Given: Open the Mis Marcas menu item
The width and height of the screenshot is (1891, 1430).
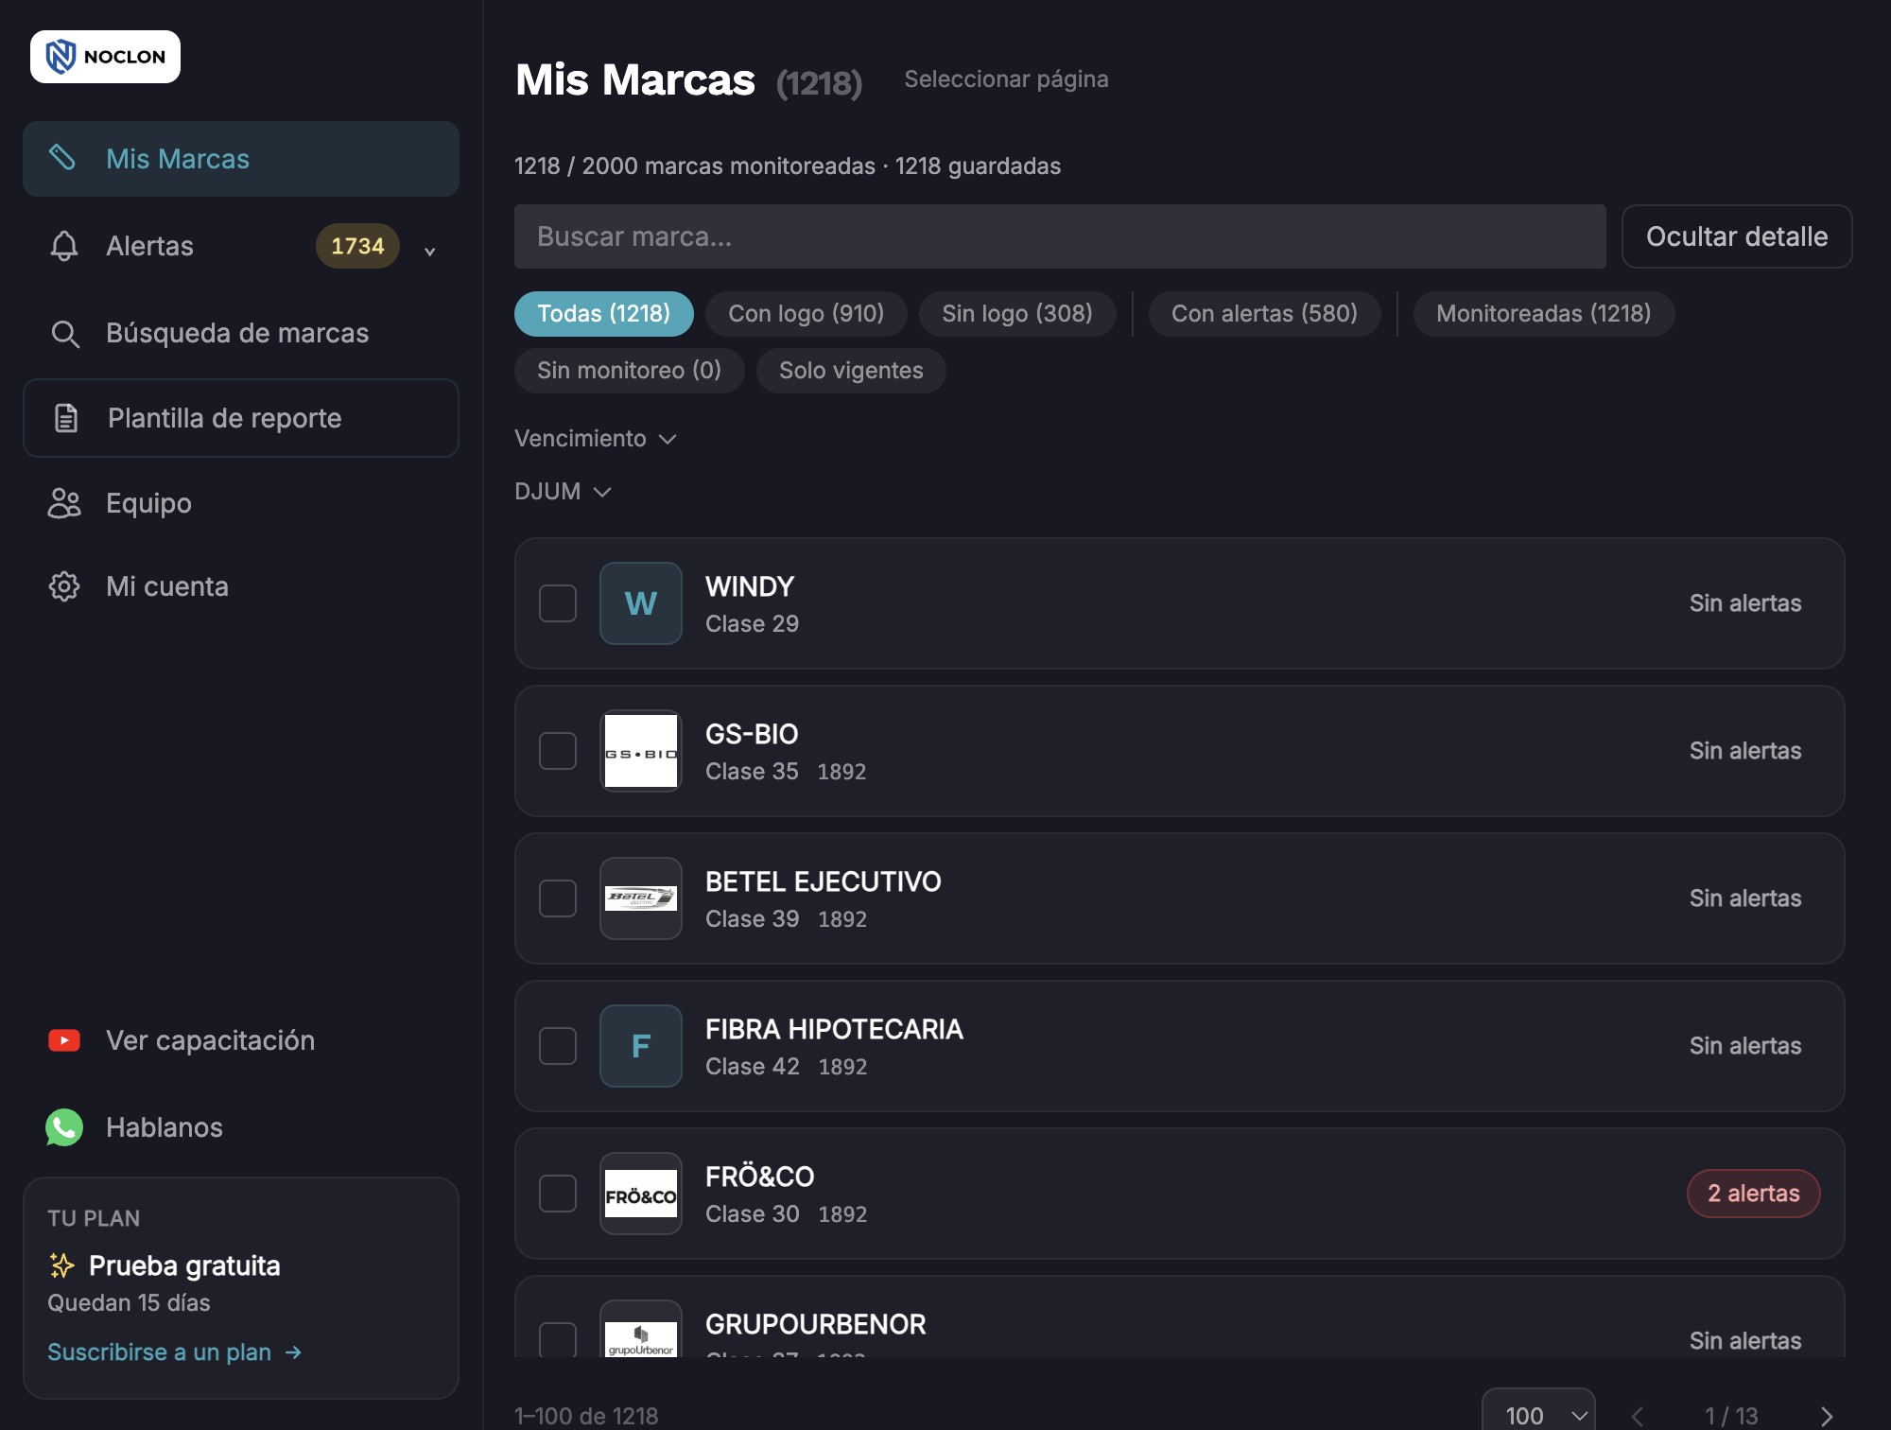Looking at the screenshot, I should (241, 159).
